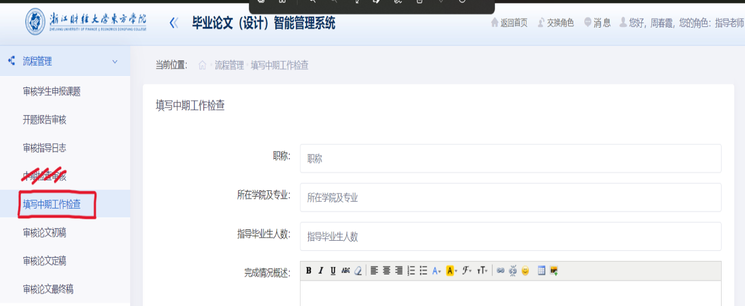The height and width of the screenshot is (306, 745).
Task: Insert a table via the editor toolbar
Action: tap(542, 271)
